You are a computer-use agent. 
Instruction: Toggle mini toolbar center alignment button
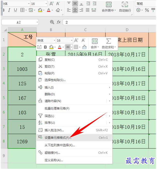(x=68, y=47)
